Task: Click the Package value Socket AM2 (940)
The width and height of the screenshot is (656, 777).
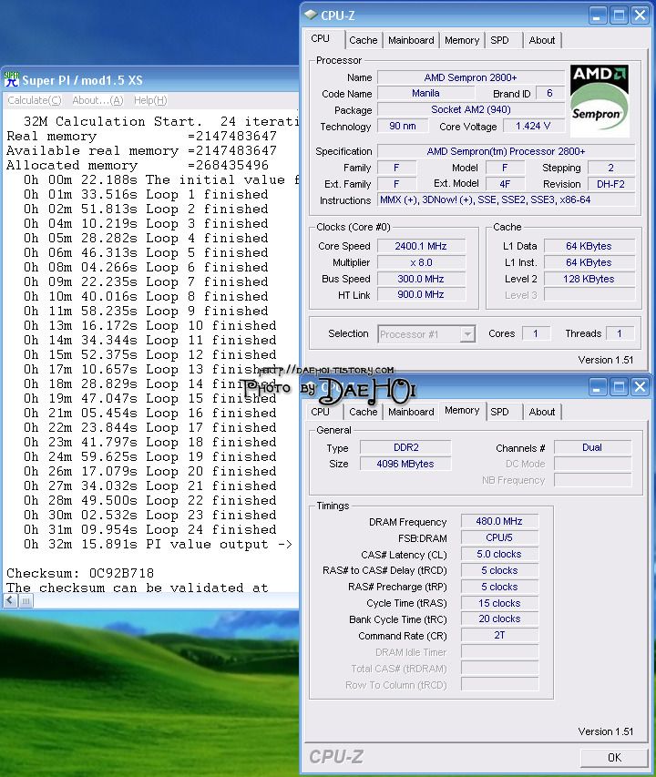Action: pyautogui.click(x=471, y=109)
